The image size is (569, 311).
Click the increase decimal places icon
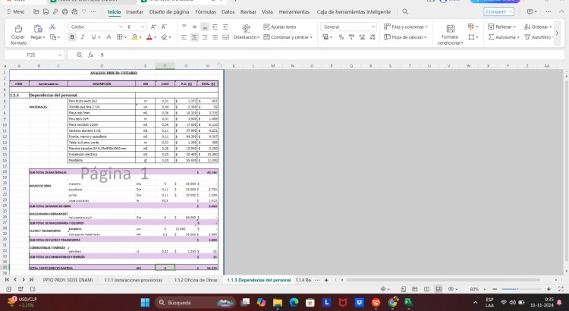tap(362, 37)
